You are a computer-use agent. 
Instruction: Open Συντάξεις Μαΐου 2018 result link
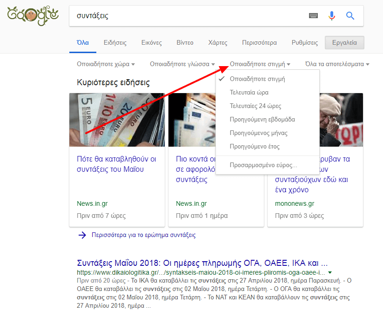[202, 262]
